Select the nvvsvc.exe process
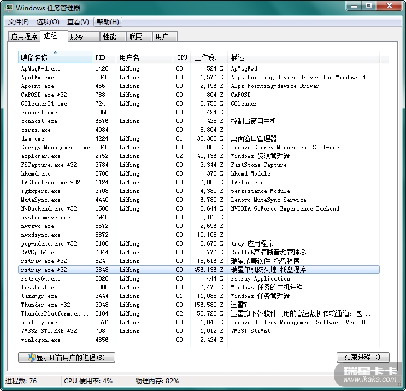This screenshot has width=406, height=391. coord(199,226)
